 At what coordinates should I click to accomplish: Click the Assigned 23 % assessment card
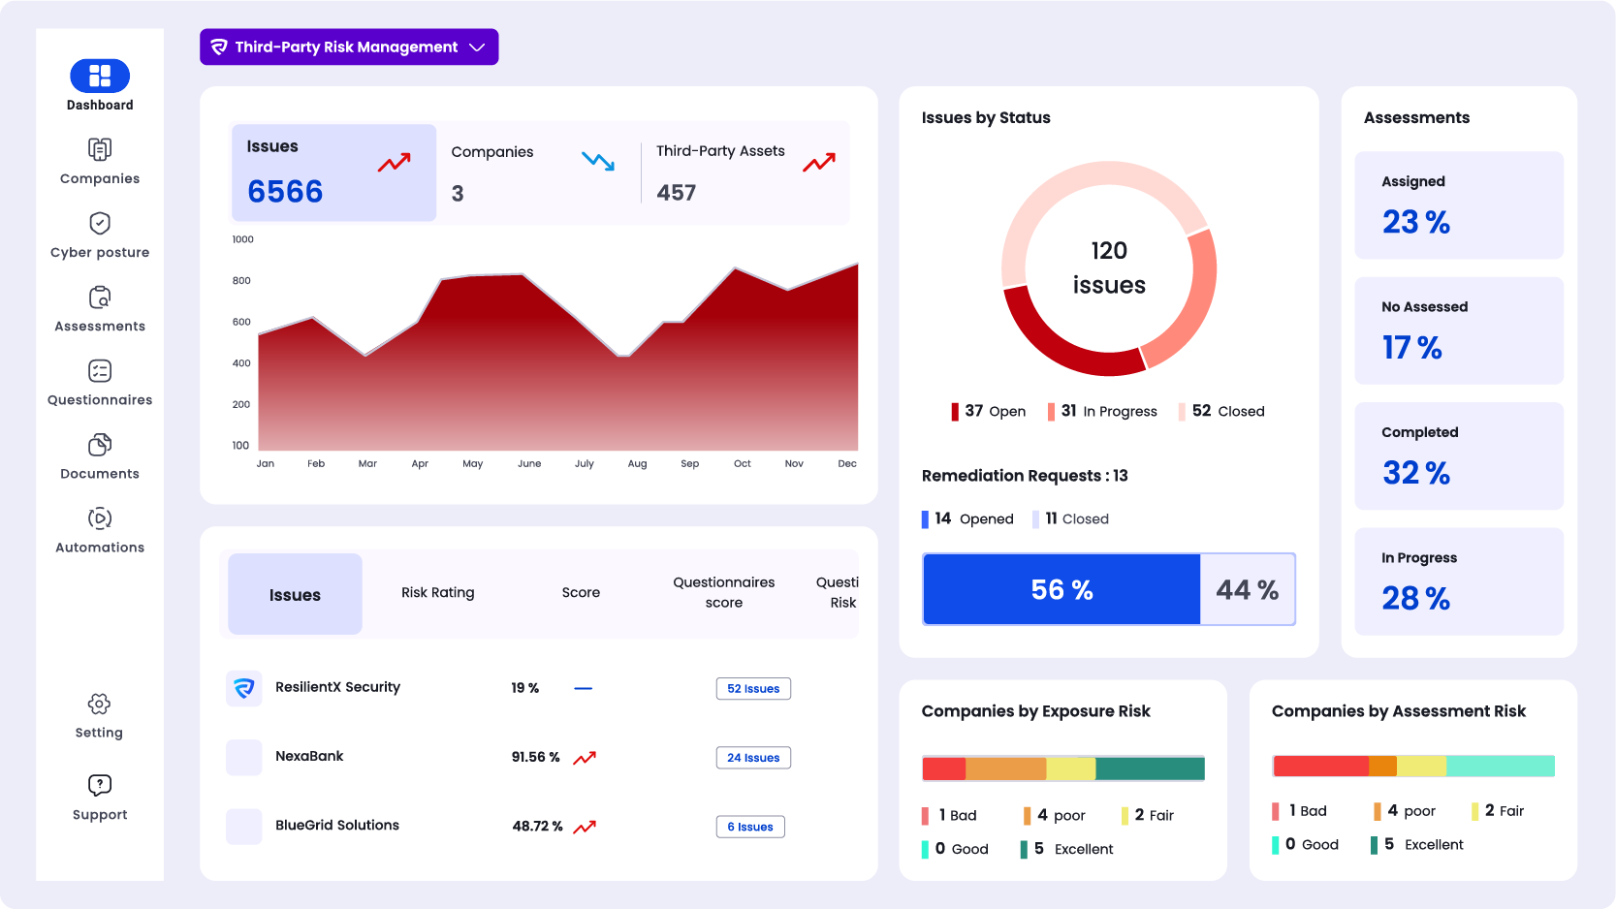(x=1459, y=204)
